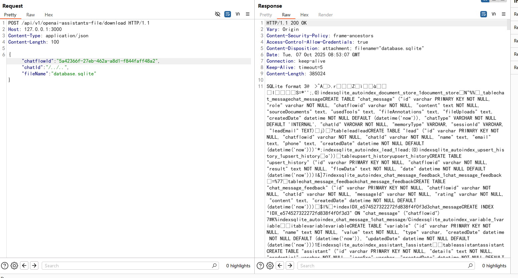Open Response search settings gear
Viewport: 518px width, 278px height.
270,266
